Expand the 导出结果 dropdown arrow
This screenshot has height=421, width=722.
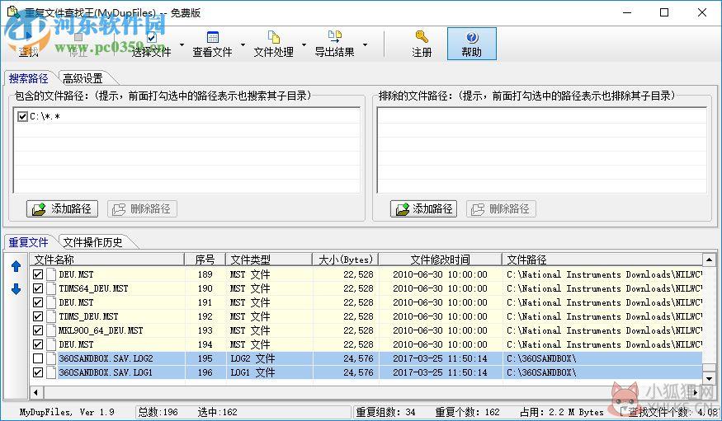366,44
